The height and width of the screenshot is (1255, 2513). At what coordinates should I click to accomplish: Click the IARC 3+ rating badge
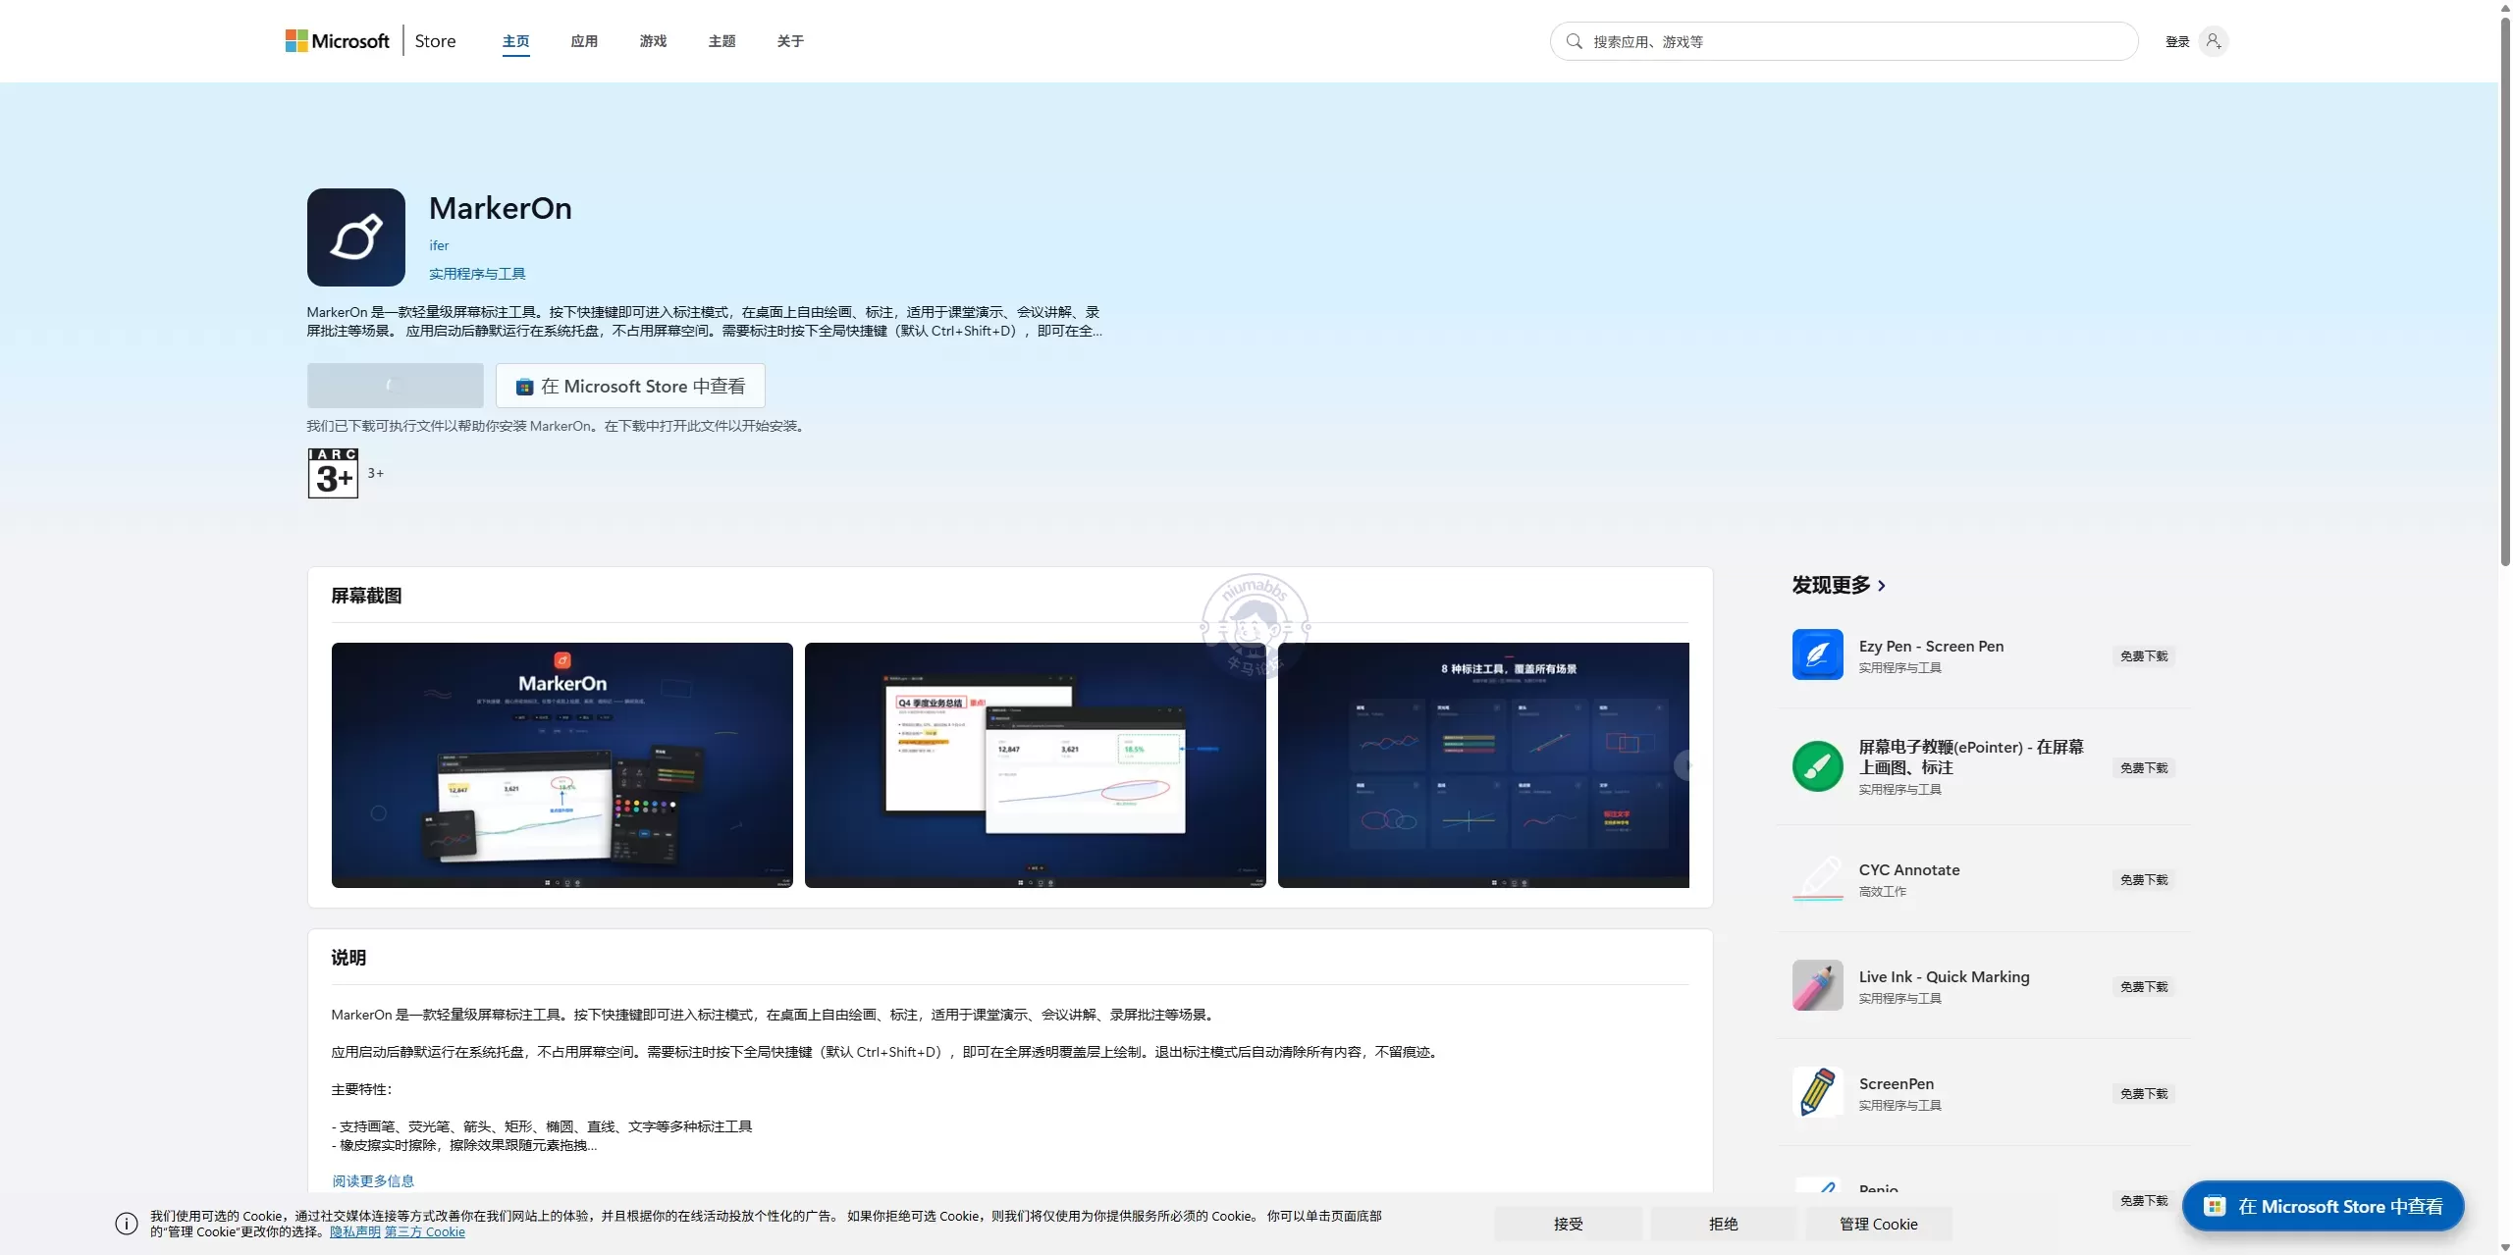[x=333, y=473]
